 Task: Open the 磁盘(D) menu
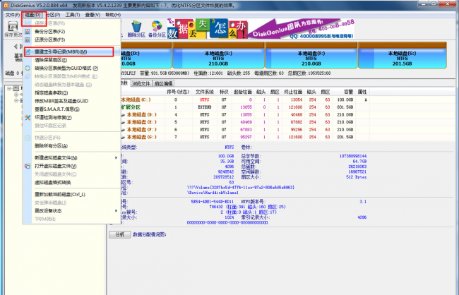coord(32,15)
